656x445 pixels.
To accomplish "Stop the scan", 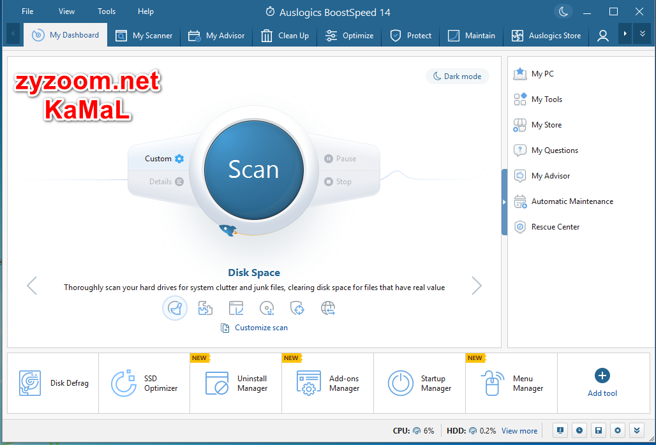I will point(338,182).
